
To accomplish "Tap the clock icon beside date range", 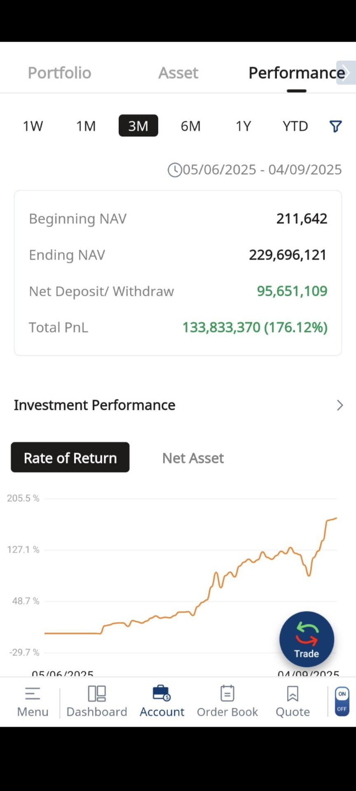I will (x=175, y=170).
